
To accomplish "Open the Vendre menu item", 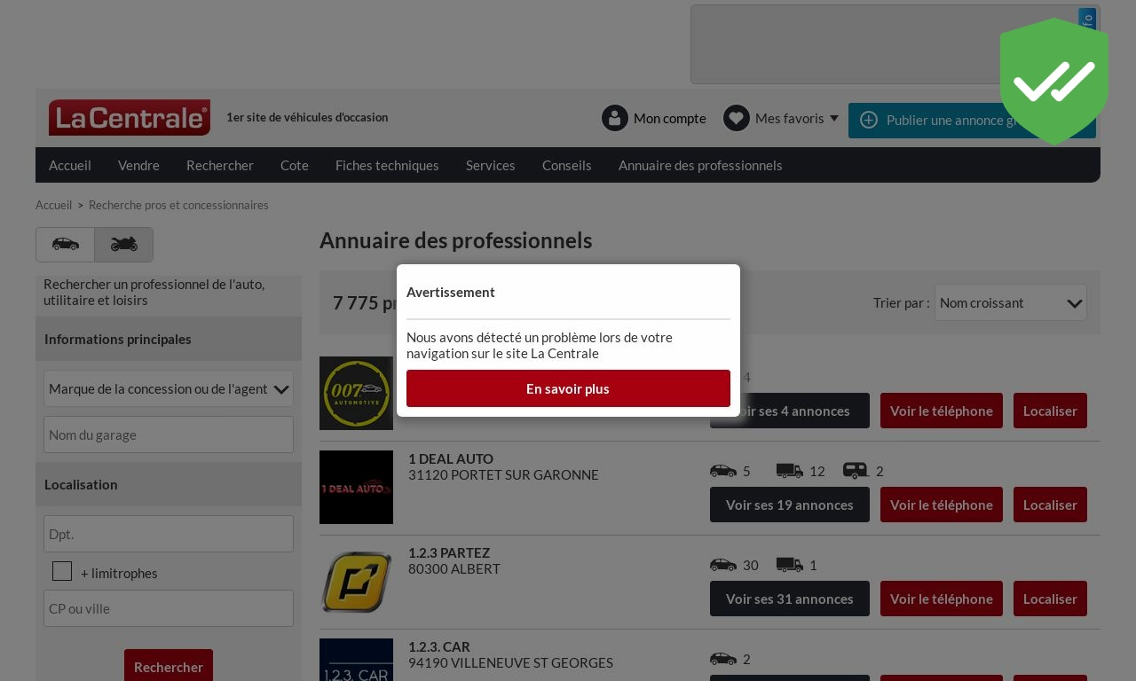I will tap(138, 165).
